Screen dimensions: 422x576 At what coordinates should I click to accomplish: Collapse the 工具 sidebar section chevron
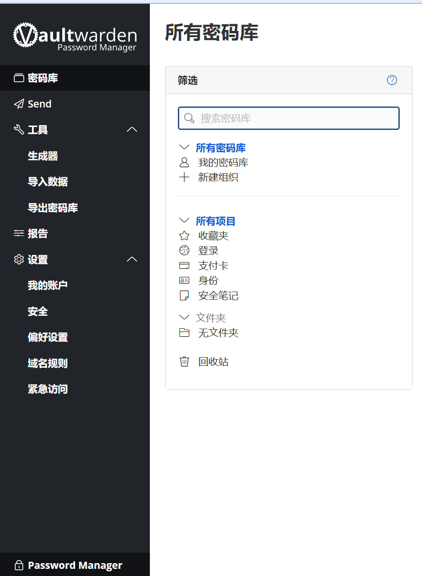click(132, 129)
